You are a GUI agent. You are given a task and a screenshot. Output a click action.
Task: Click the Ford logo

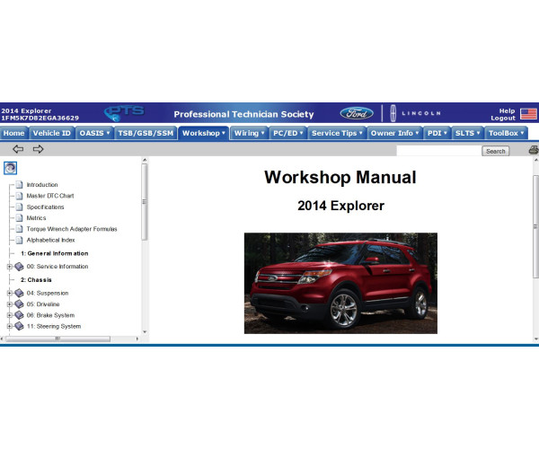[x=357, y=113]
